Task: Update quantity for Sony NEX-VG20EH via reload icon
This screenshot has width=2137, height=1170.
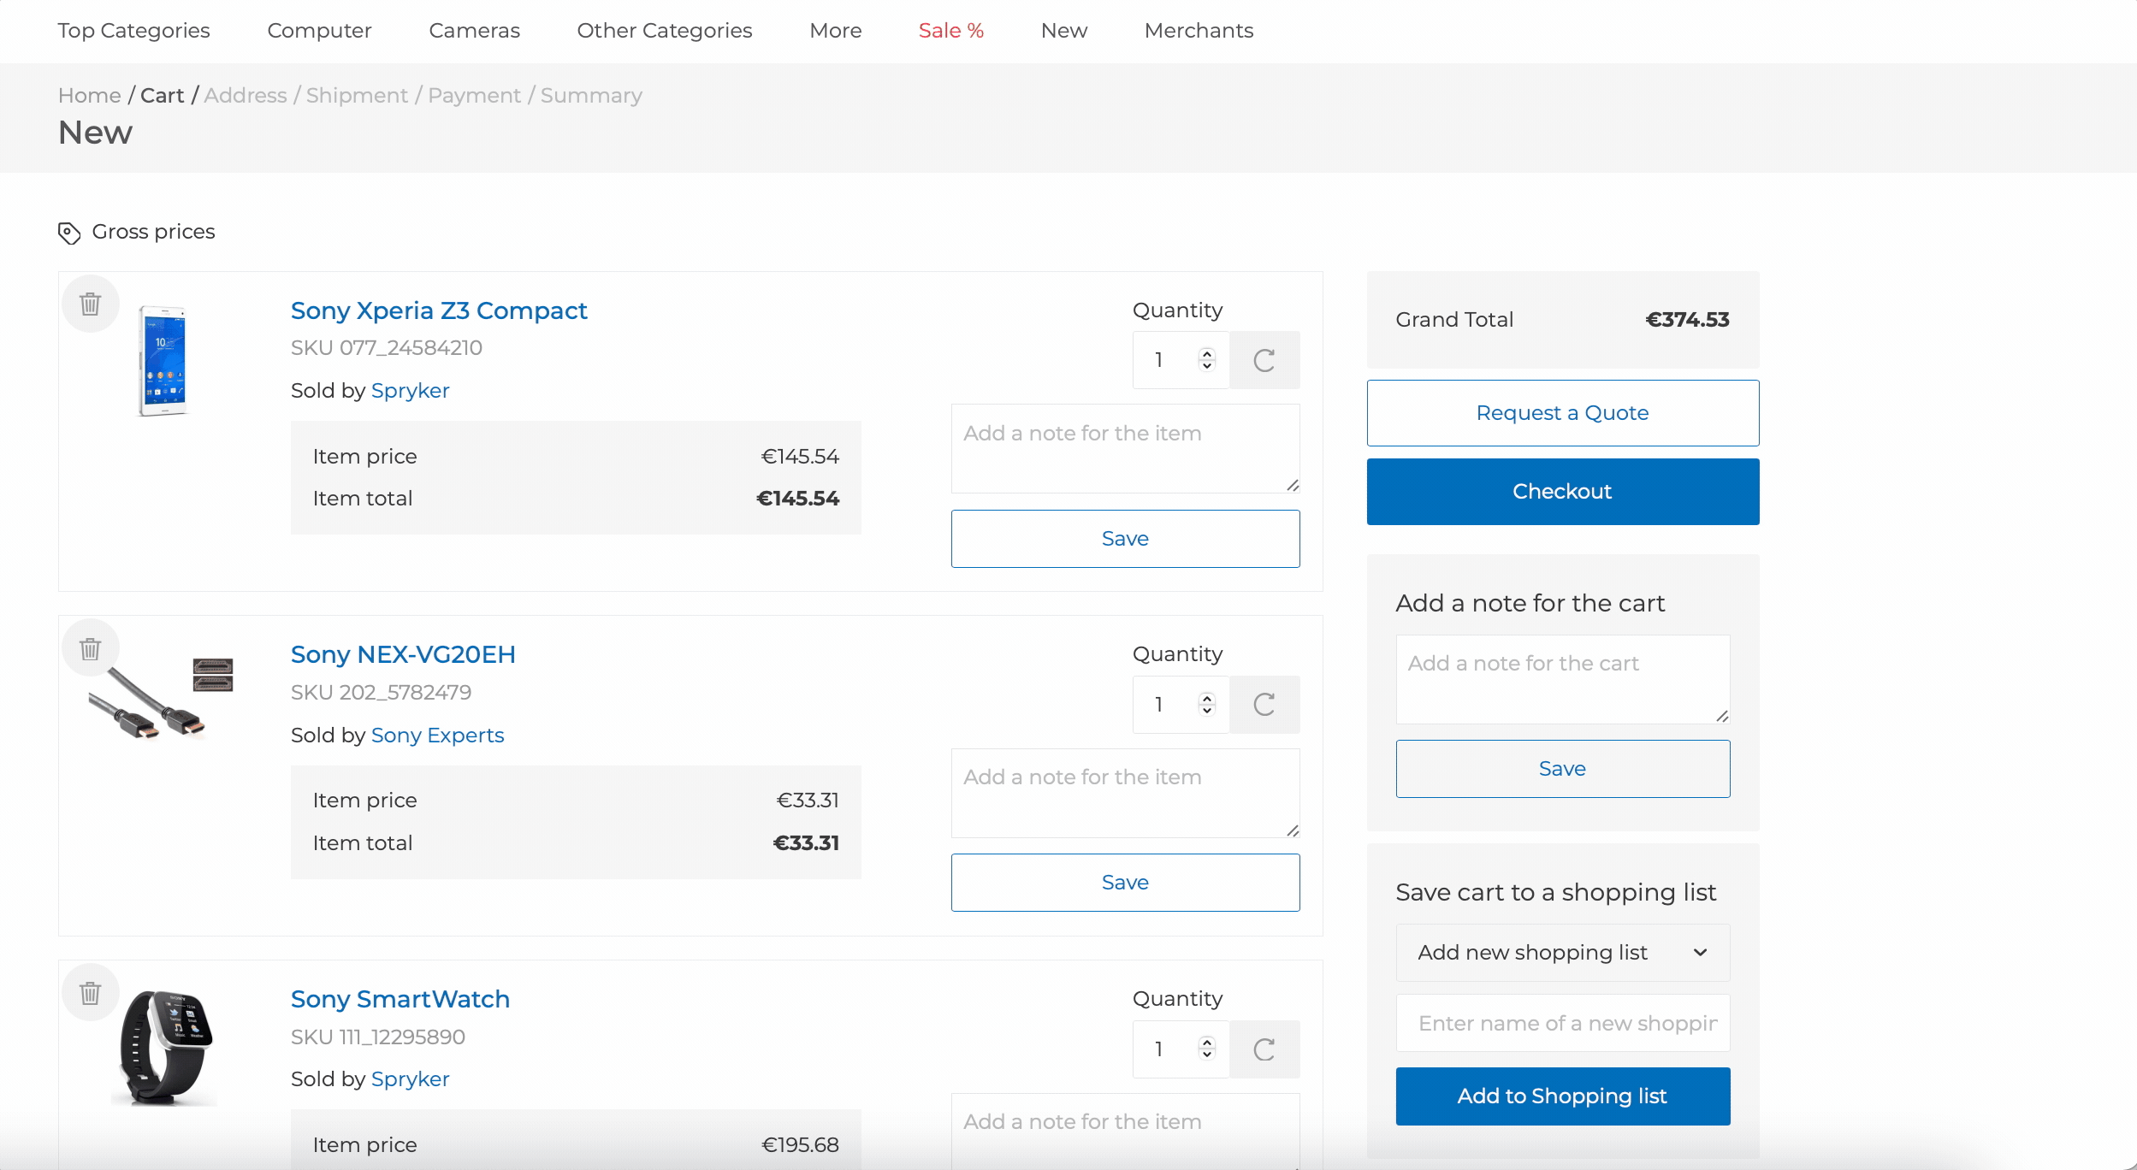Action: pos(1264,705)
